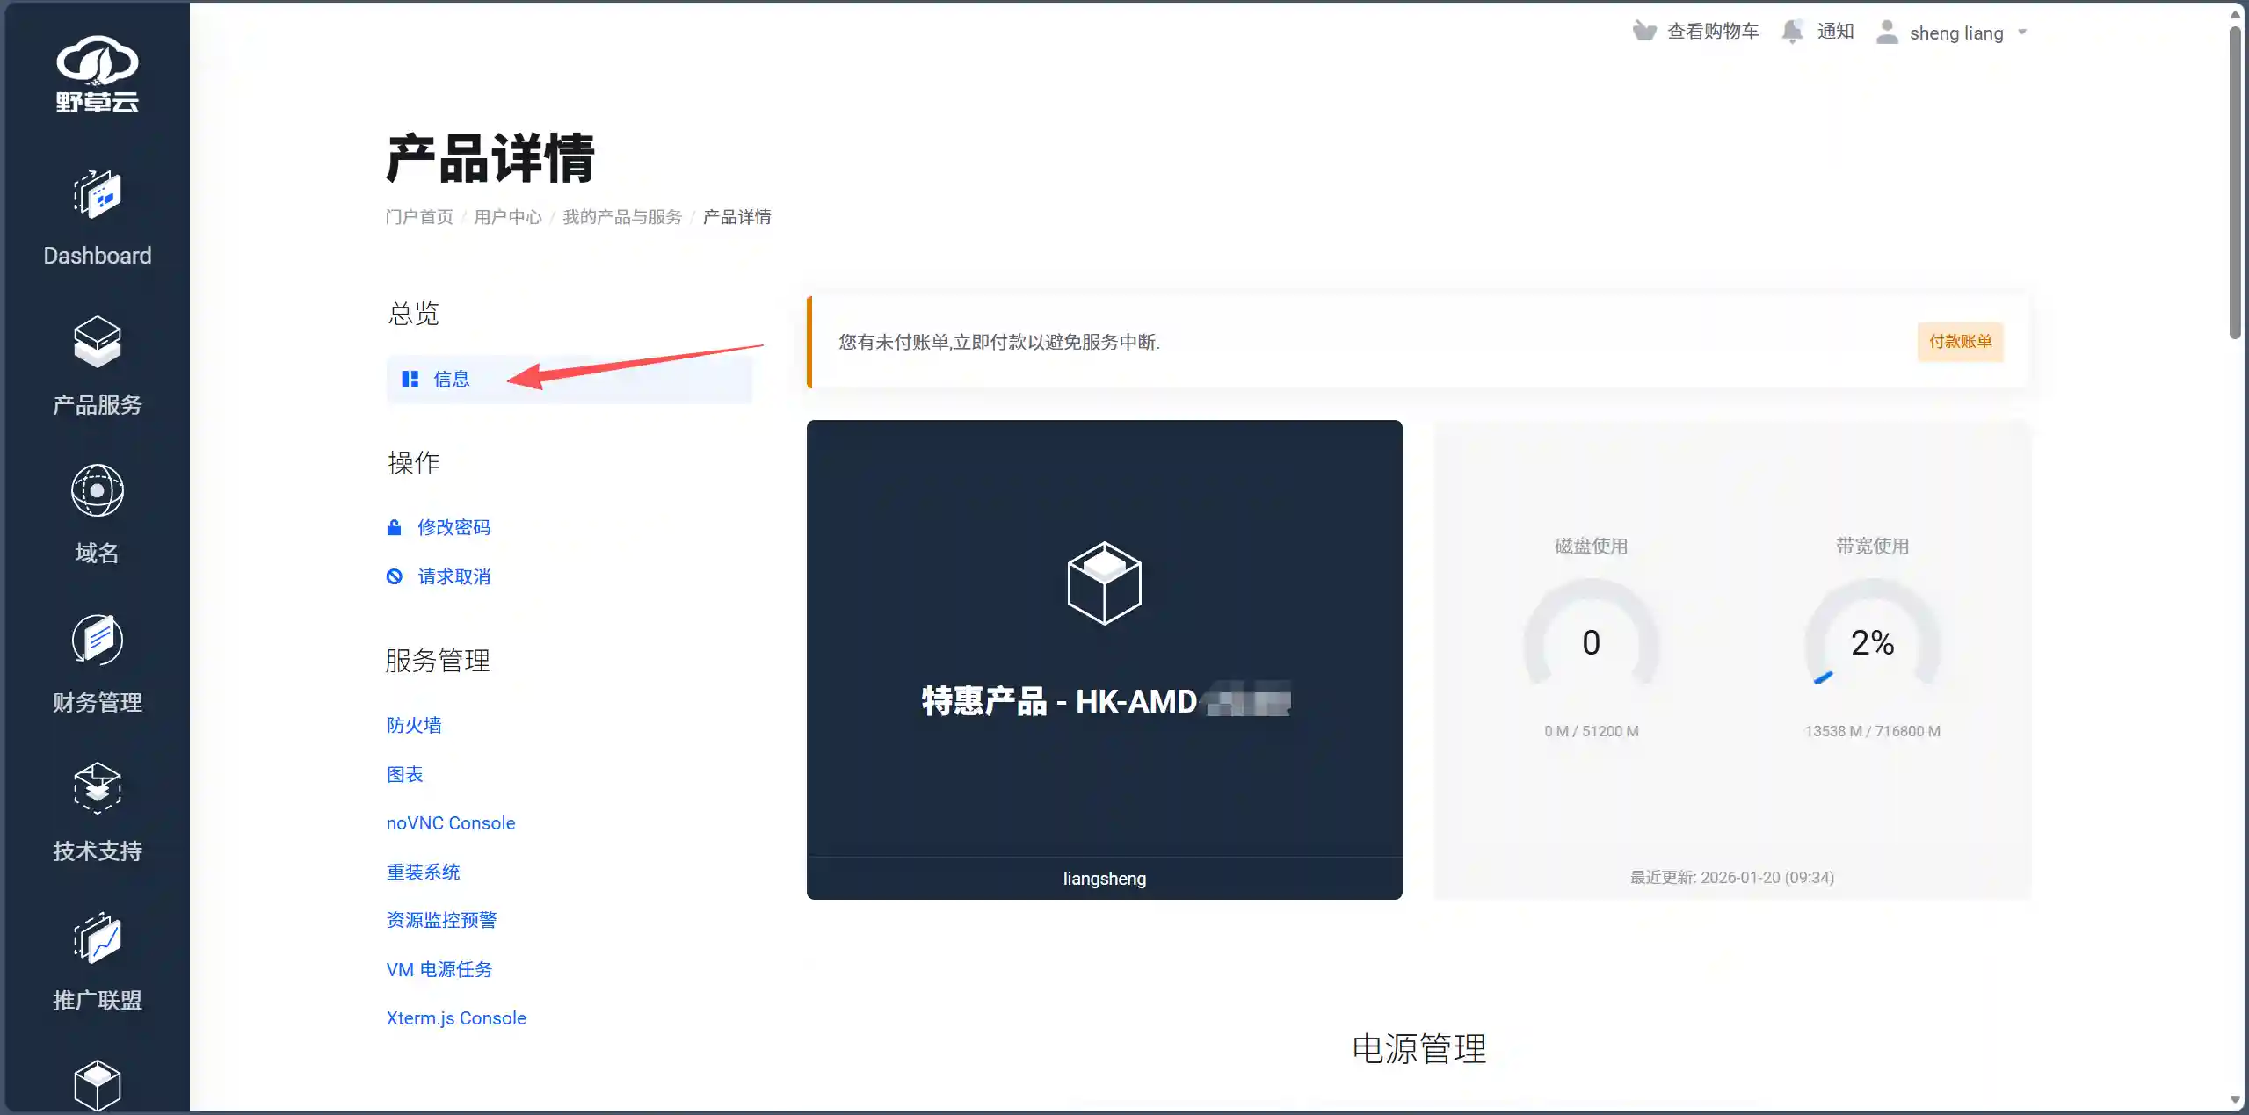The height and width of the screenshot is (1115, 2249).
Task: Open the 域名 globe icon
Action: click(x=98, y=490)
